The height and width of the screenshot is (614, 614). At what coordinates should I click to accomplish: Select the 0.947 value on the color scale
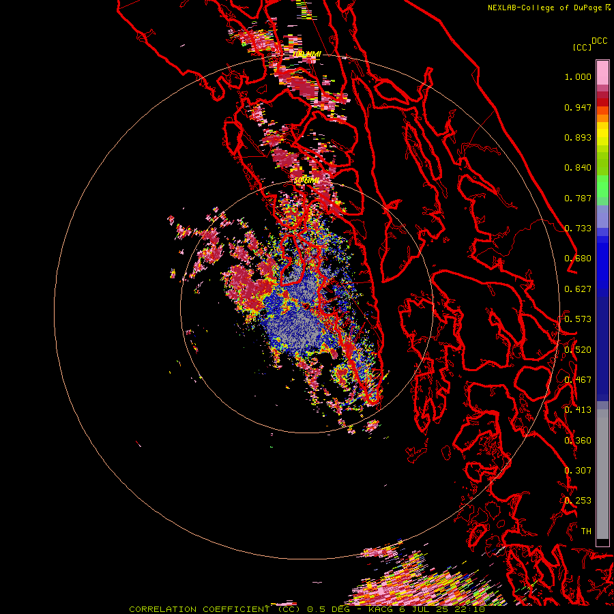tap(578, 107)
